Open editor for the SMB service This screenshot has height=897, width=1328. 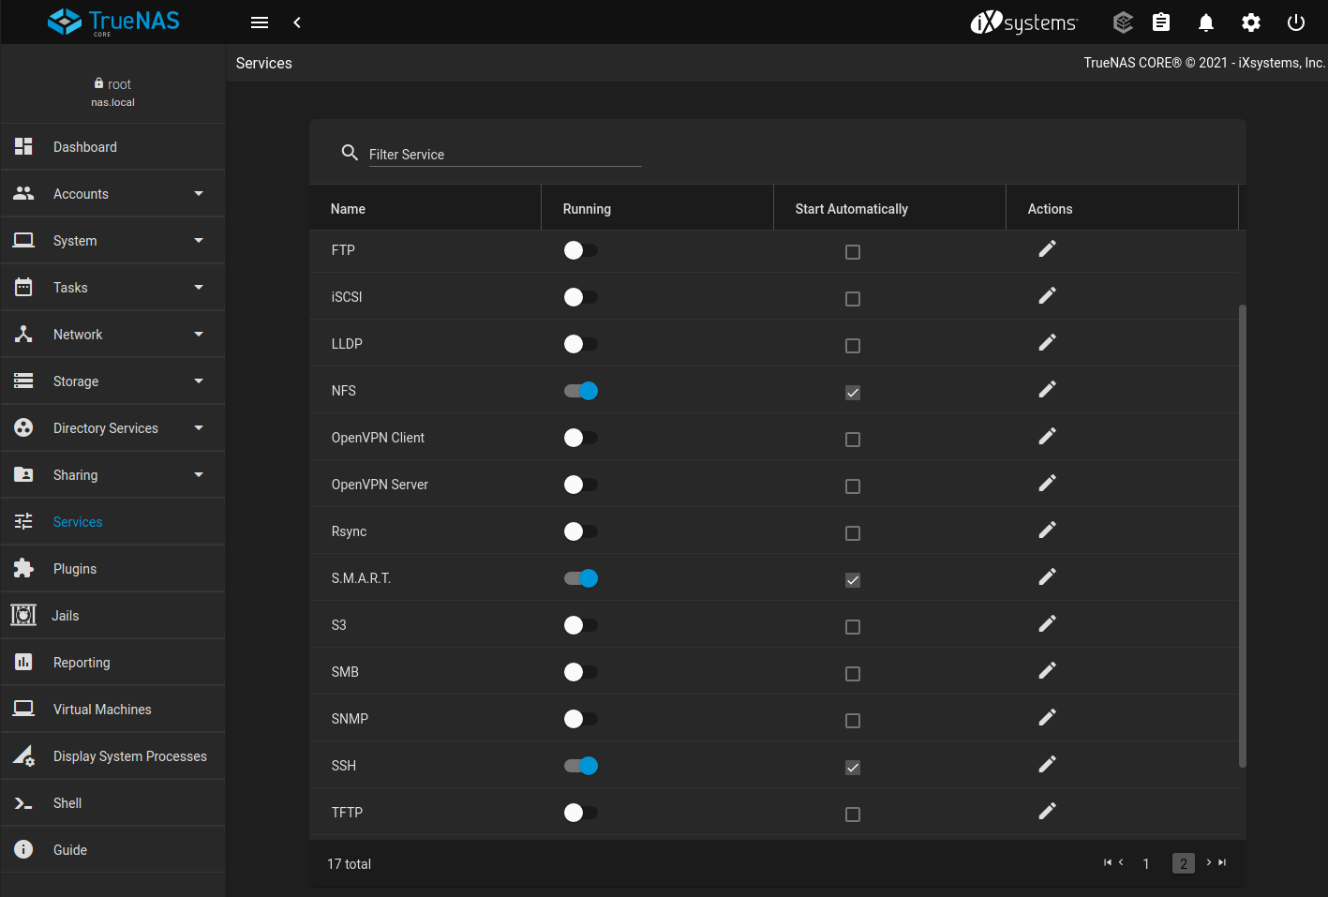click(1047, 669)
